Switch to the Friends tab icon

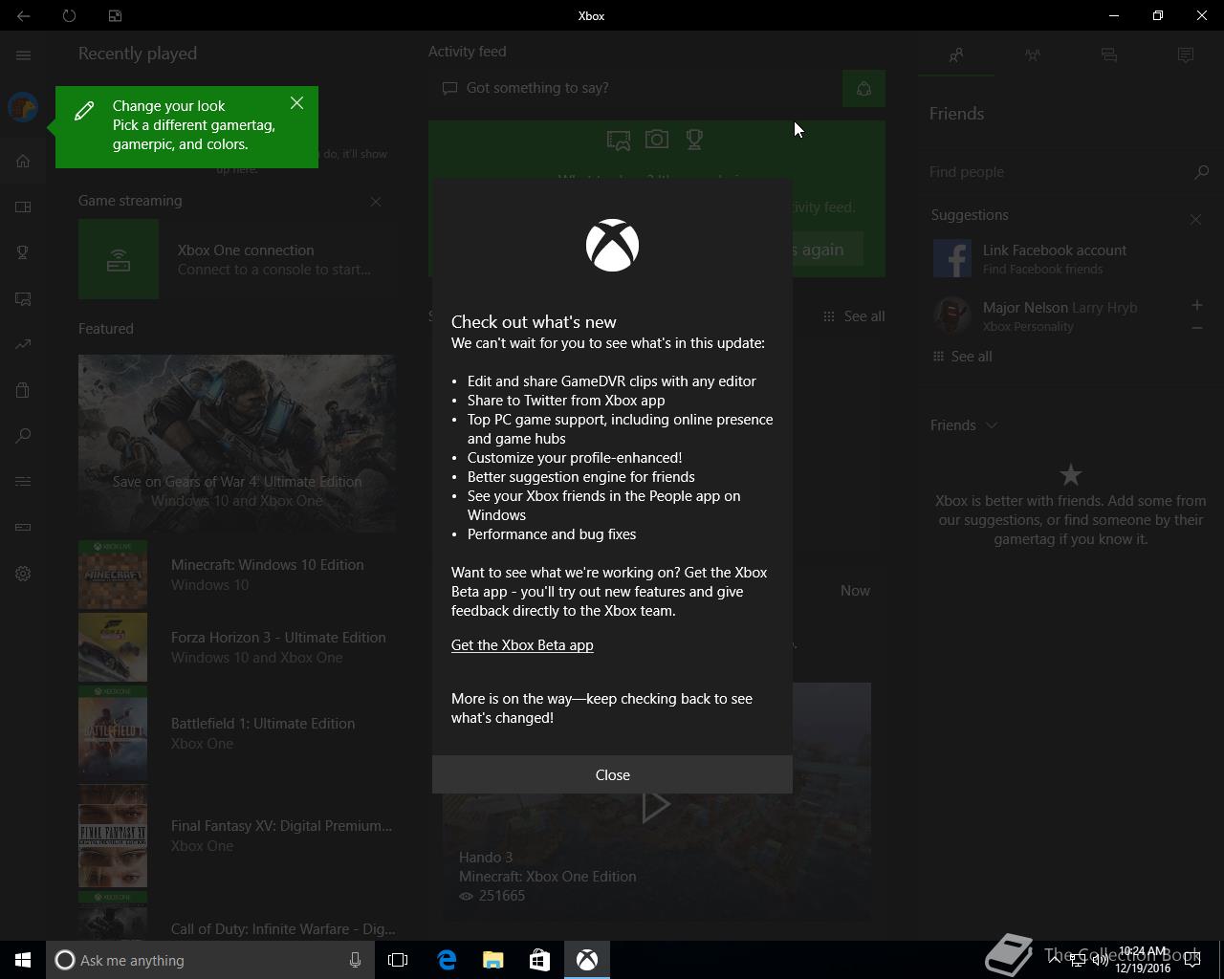tap(955, 55)
